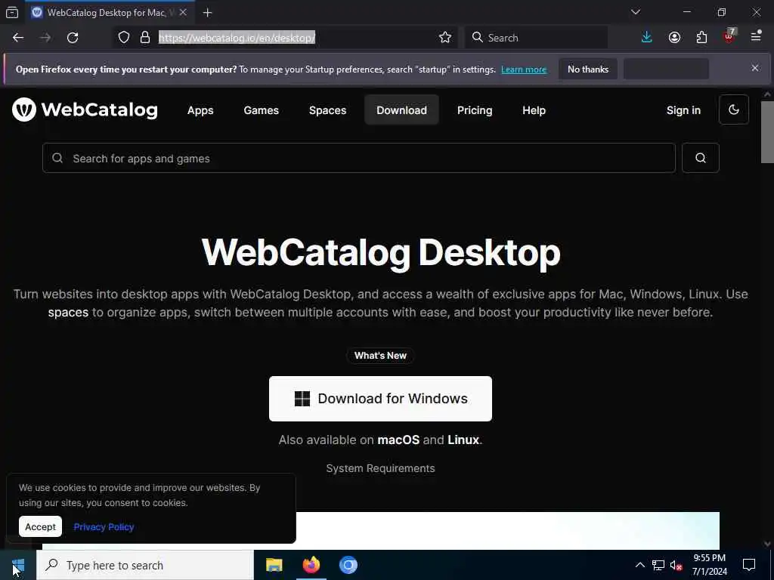Click the page vertical scrollbar thumb

point(767,131)
